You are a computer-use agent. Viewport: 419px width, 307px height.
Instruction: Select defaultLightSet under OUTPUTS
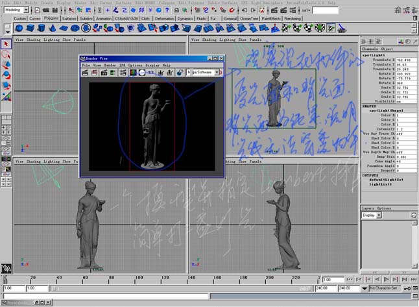click(x=386, y=180)
